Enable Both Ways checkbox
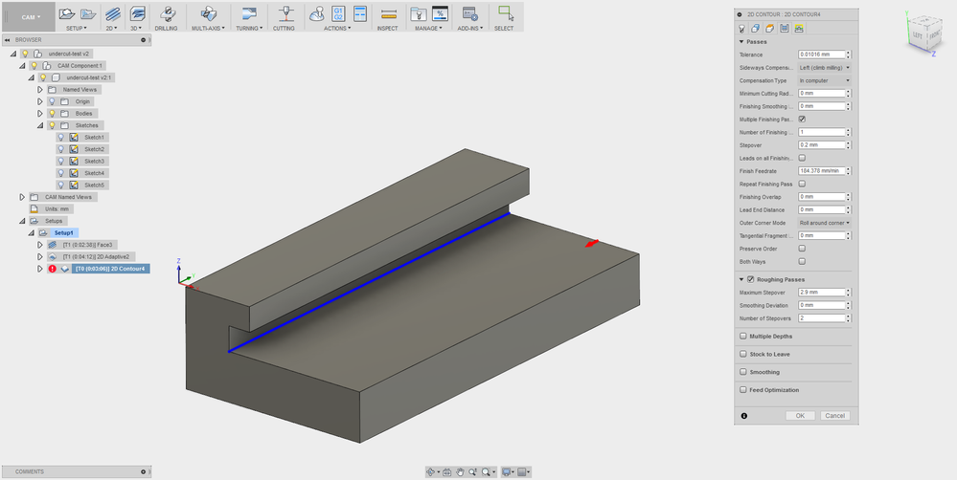The image size is (957, 480). [x=802, y=261]
